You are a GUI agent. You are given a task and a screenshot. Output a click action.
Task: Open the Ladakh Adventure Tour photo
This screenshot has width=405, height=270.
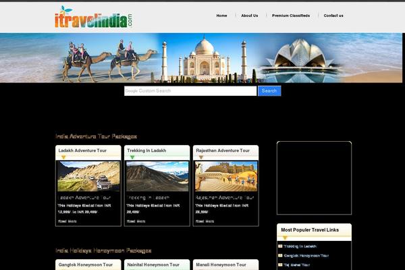tap(88, 176)
